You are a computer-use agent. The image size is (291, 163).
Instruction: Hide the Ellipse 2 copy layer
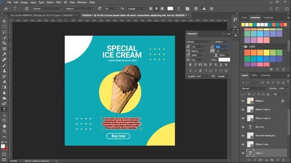pyautogui.click(x=243, y=144)
